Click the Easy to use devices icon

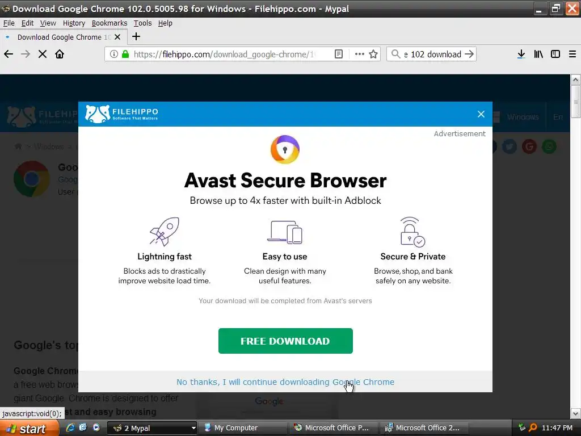285,232
